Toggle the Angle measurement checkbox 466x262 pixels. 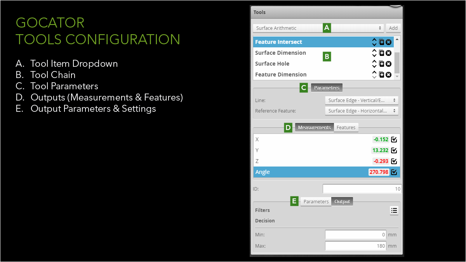(394, 172)
